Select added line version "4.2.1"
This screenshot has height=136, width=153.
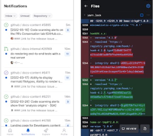117,80
